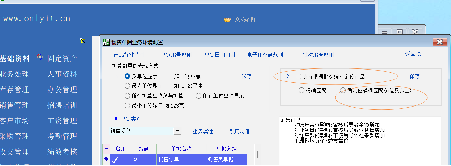Select 后几位模糊匹配 radio option

343,90
